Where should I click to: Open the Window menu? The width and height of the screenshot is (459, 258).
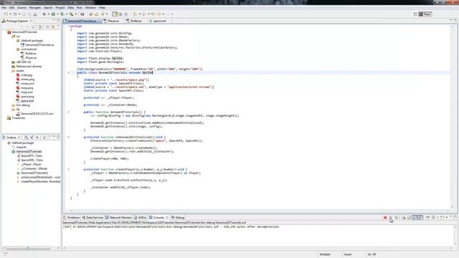90,8
